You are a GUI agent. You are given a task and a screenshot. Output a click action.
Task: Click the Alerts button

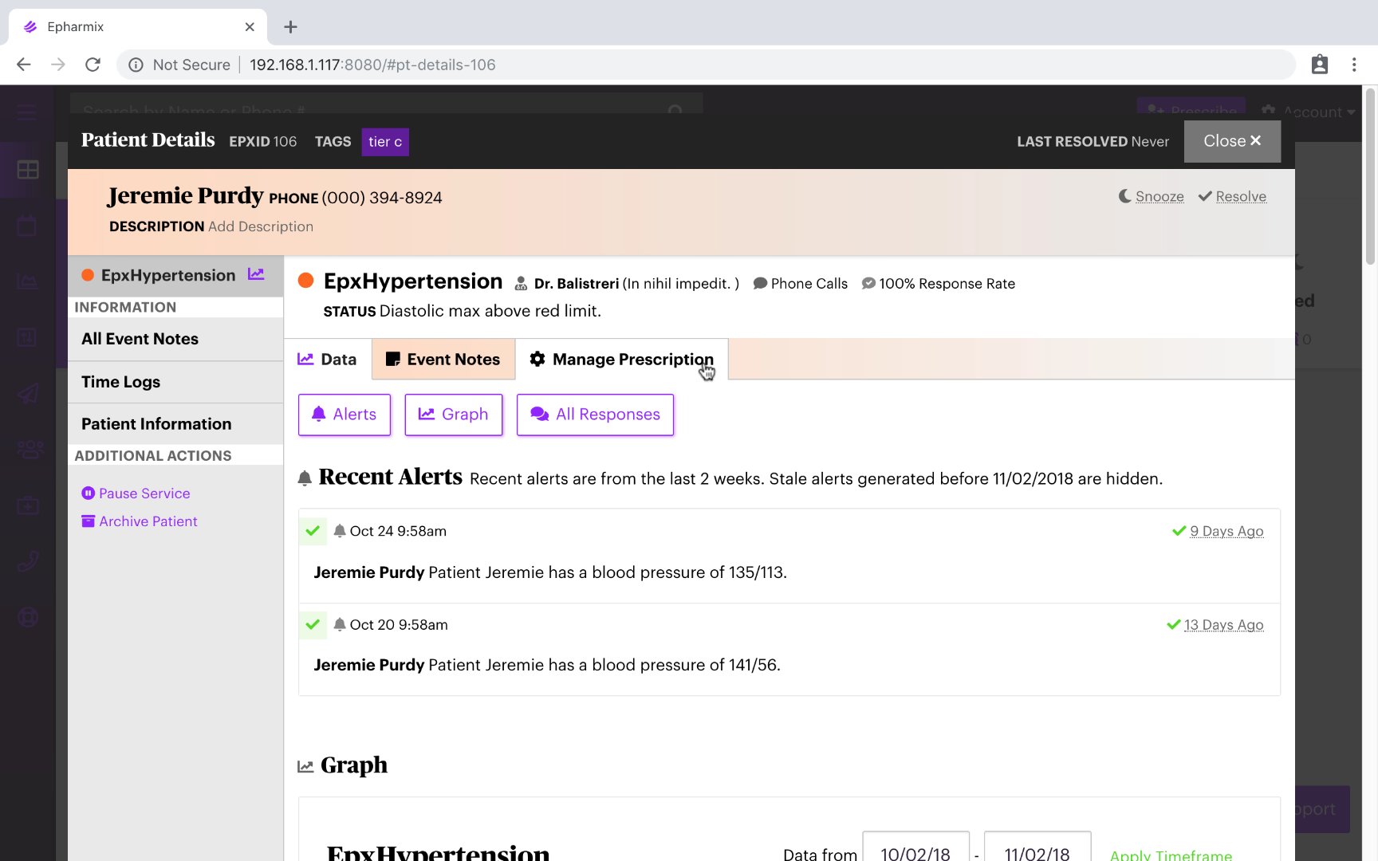344,415
